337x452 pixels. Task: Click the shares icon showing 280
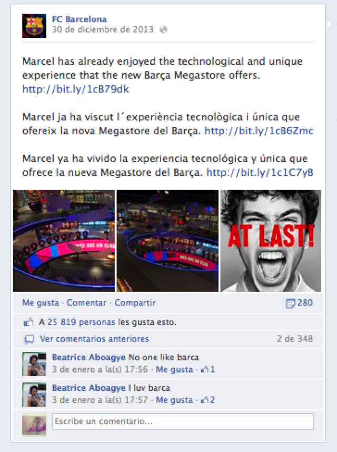(290, 303)
